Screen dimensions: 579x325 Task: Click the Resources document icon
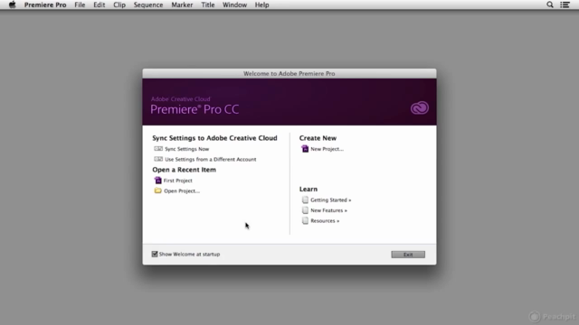(x=305, y=220)
